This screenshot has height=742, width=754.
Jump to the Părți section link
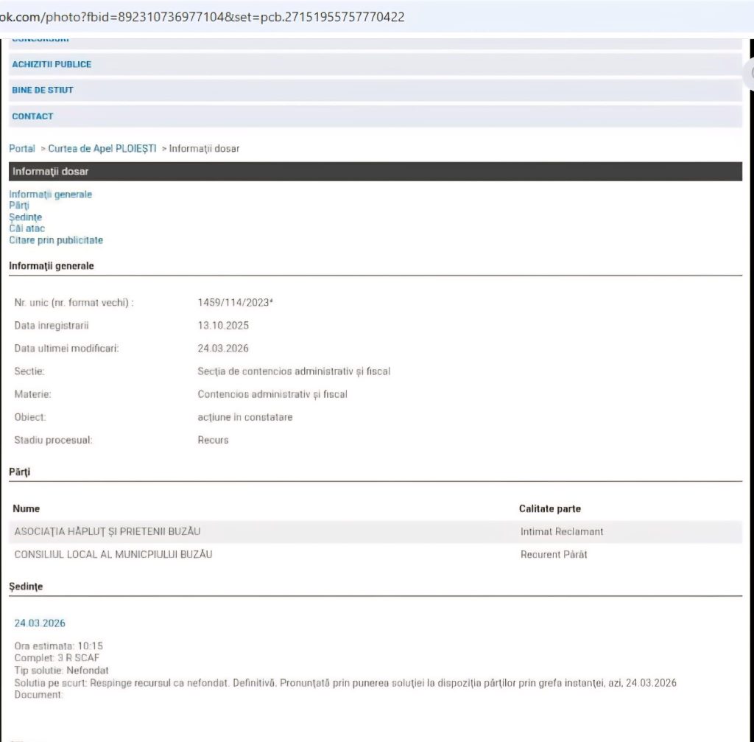(19, 206)
